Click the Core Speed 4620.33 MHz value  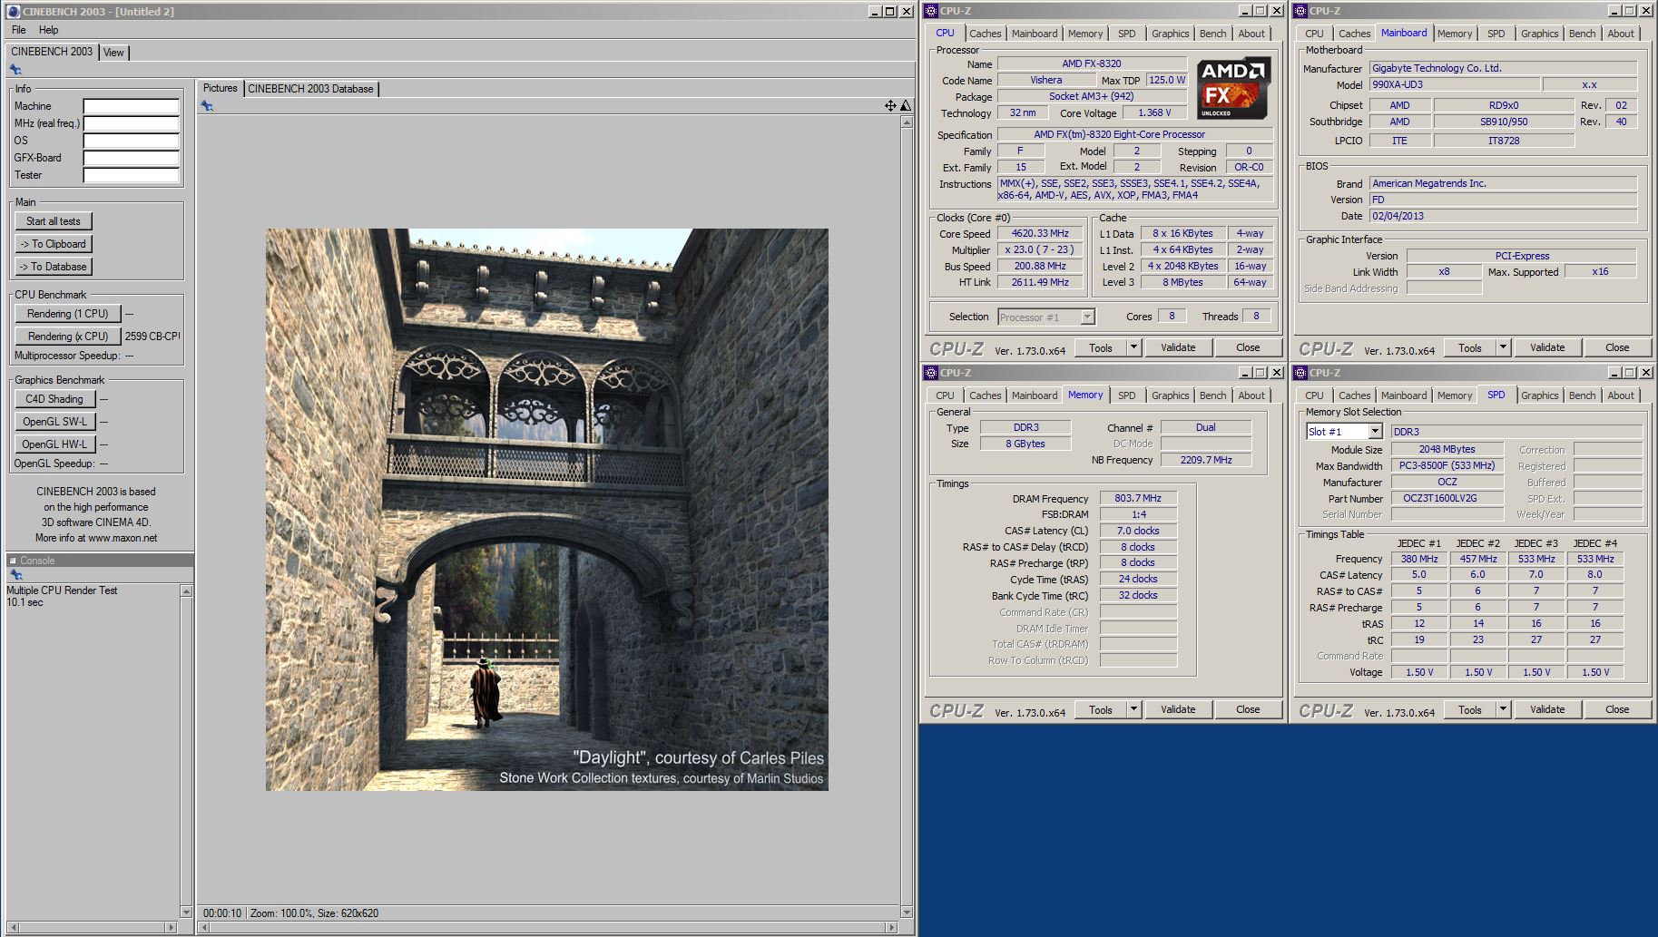pos(1040,234)
